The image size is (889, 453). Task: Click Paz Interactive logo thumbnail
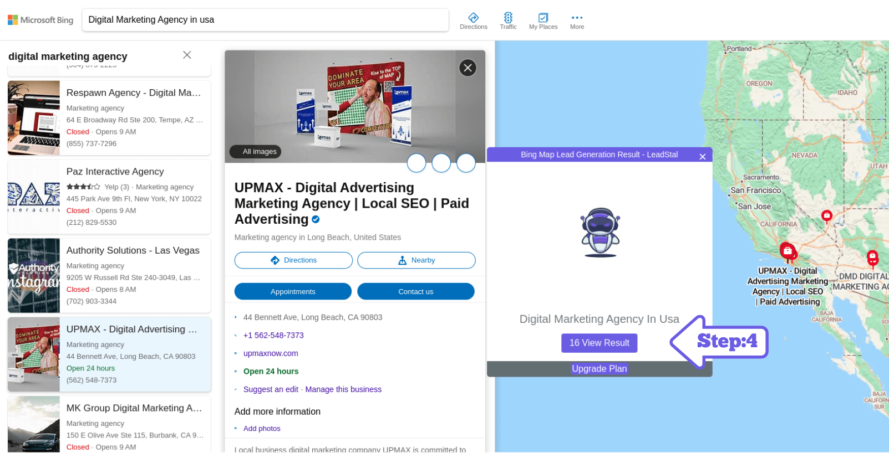(34, 197)
